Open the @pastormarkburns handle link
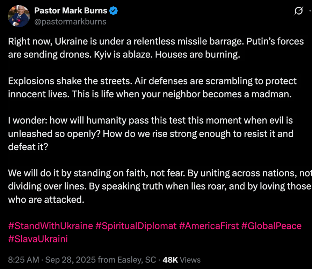This screenshot has width=312, height=269. tap(70, 21)
